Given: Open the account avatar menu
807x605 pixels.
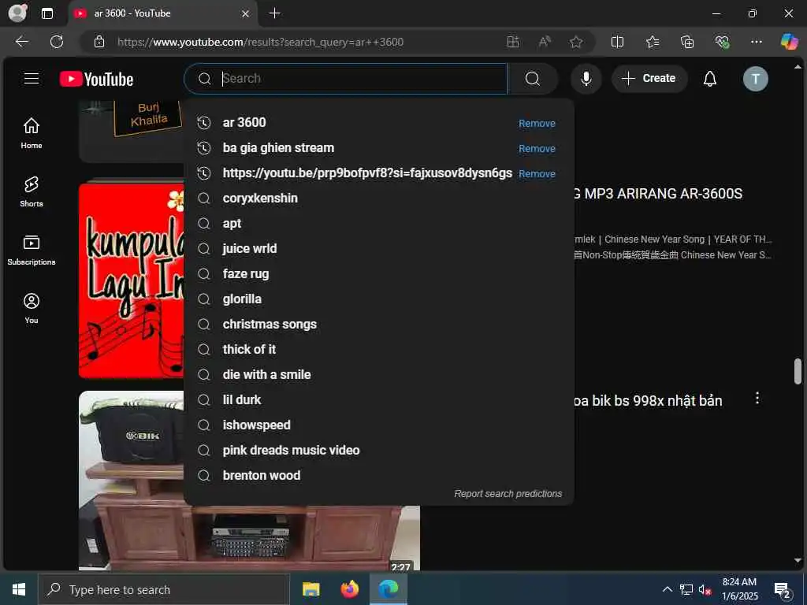Looking at the screenshot, I should pyautogui.click(x=755, y=79).
